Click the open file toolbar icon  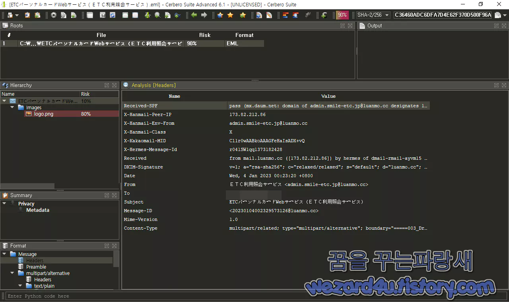(10, 15)
